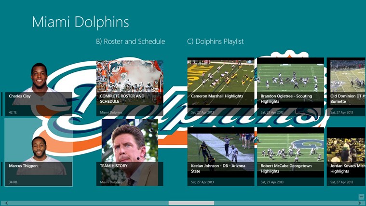Open Complete Roster and Schedule tile
The height and width of the screenshot is (206, 366).
[x=129, y=88]
